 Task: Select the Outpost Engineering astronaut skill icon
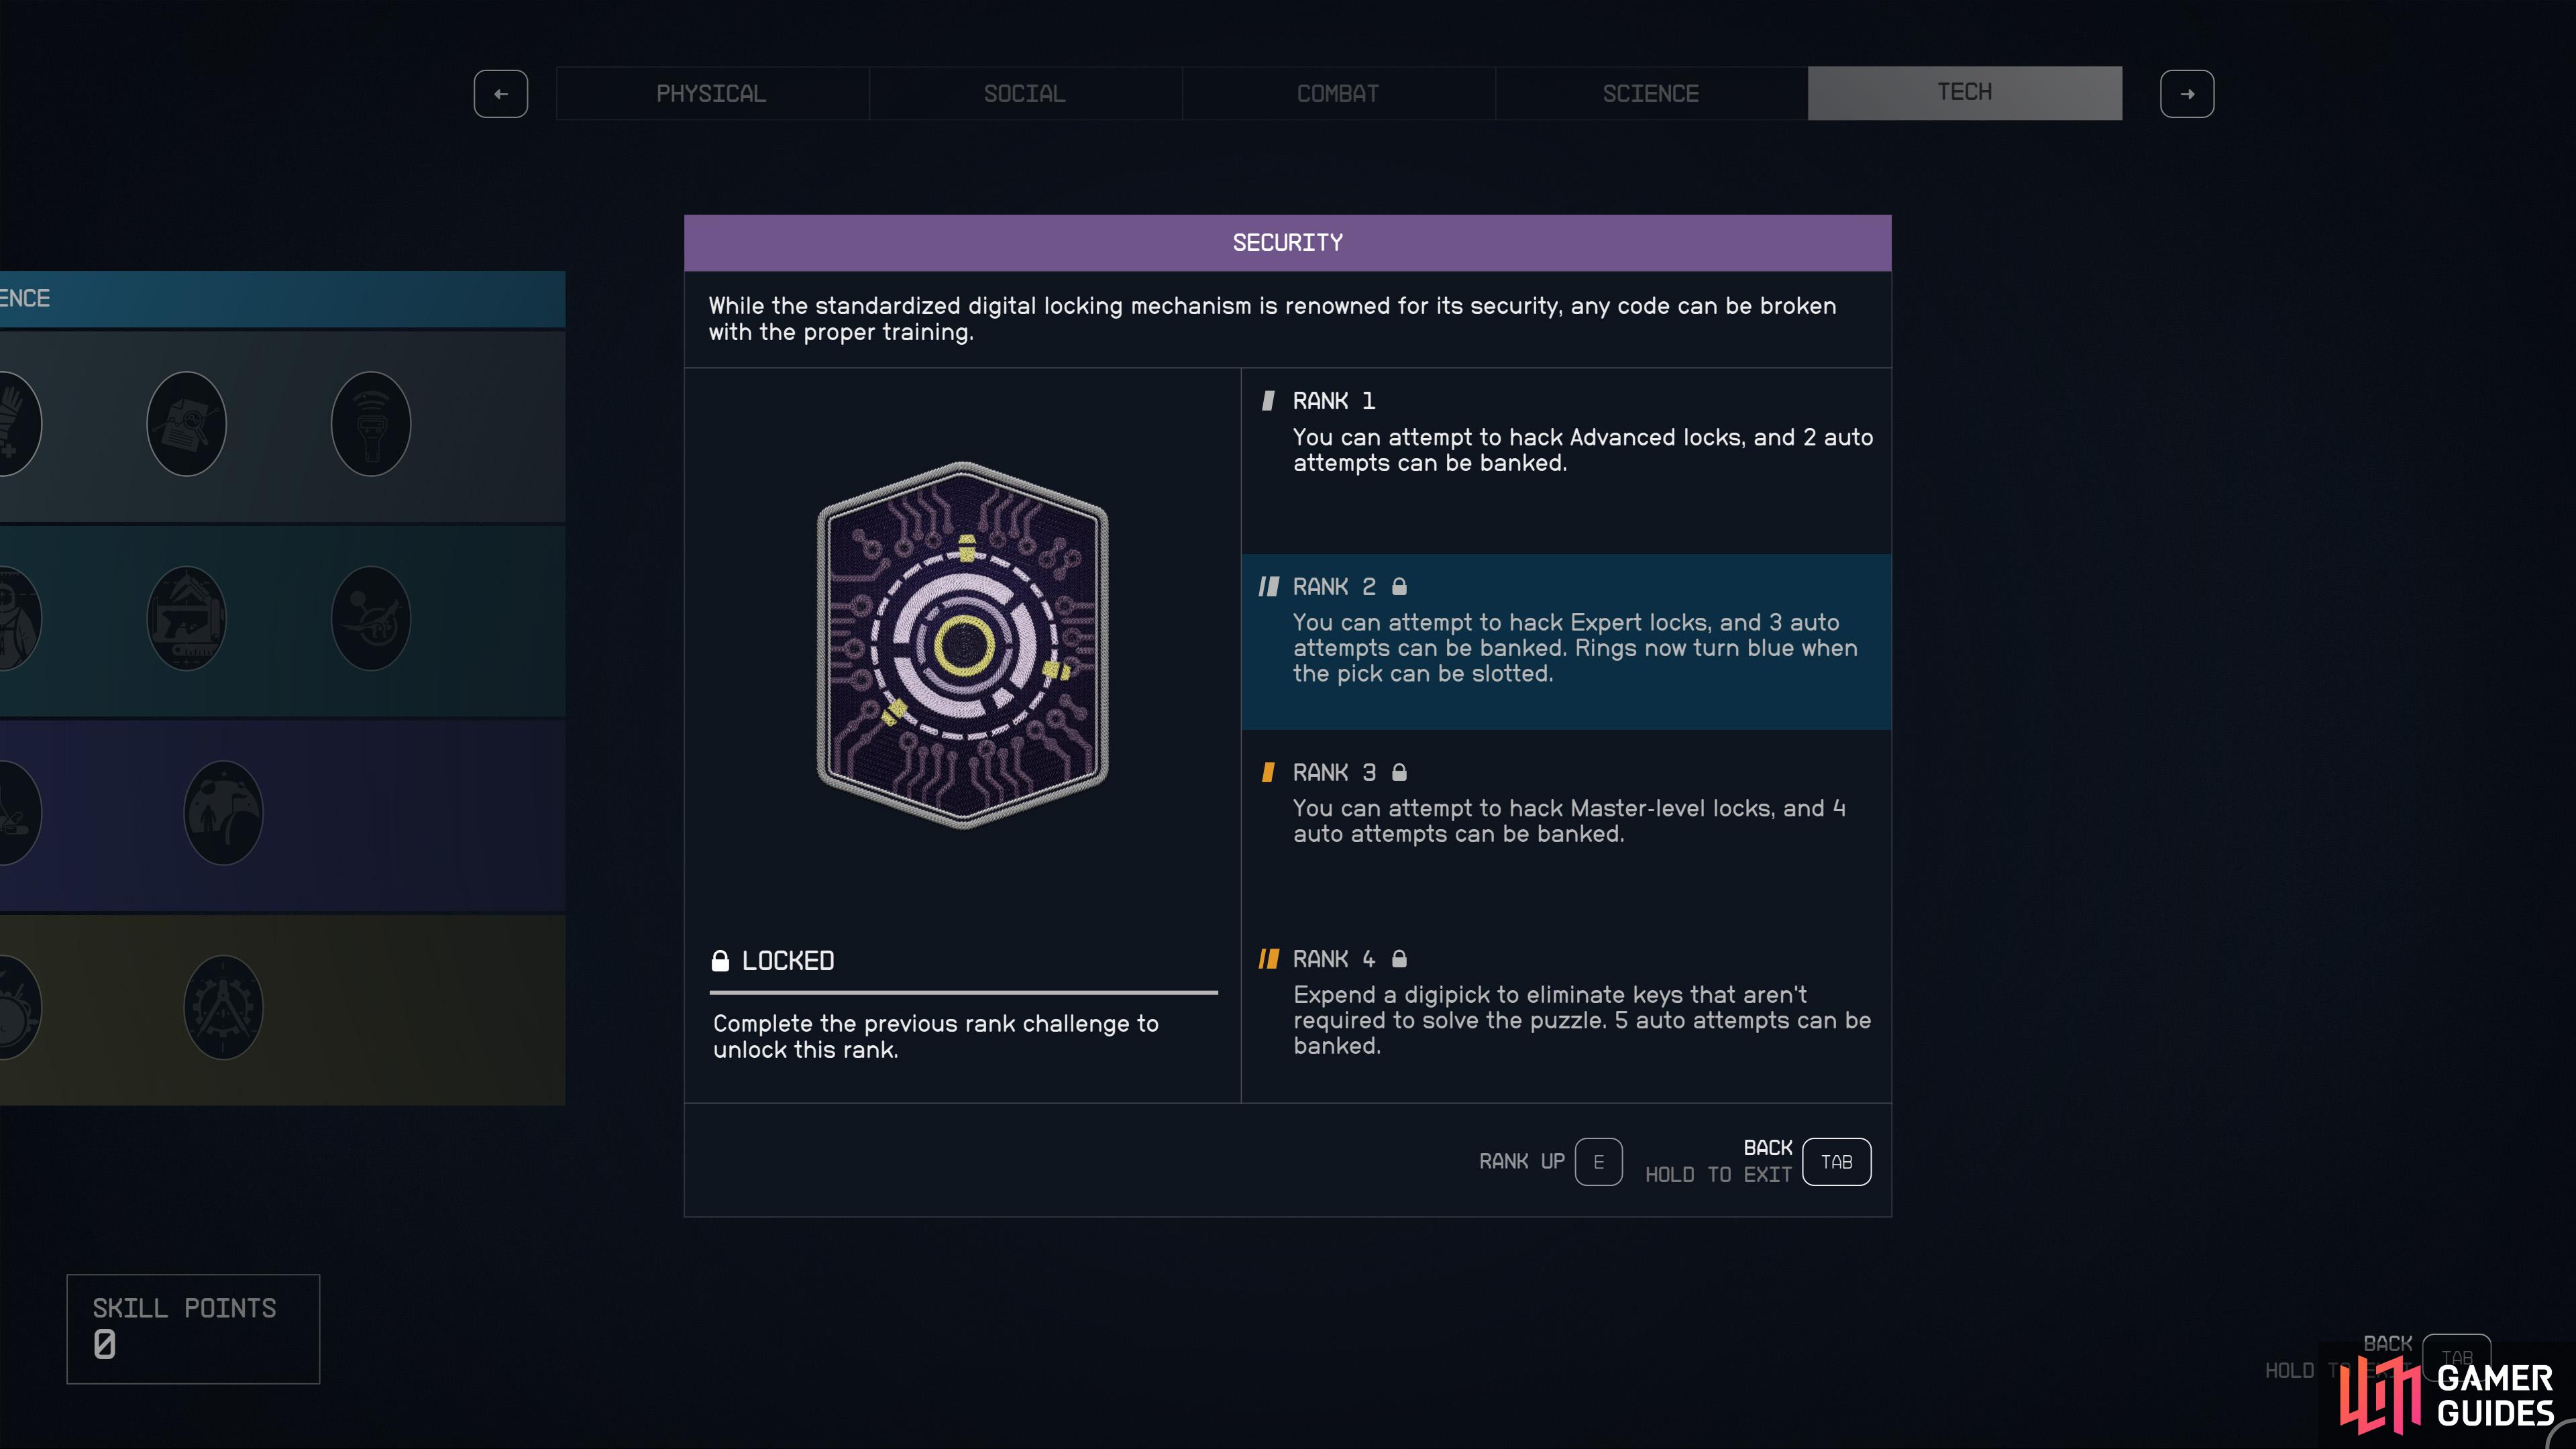click(x=223, y=813)
